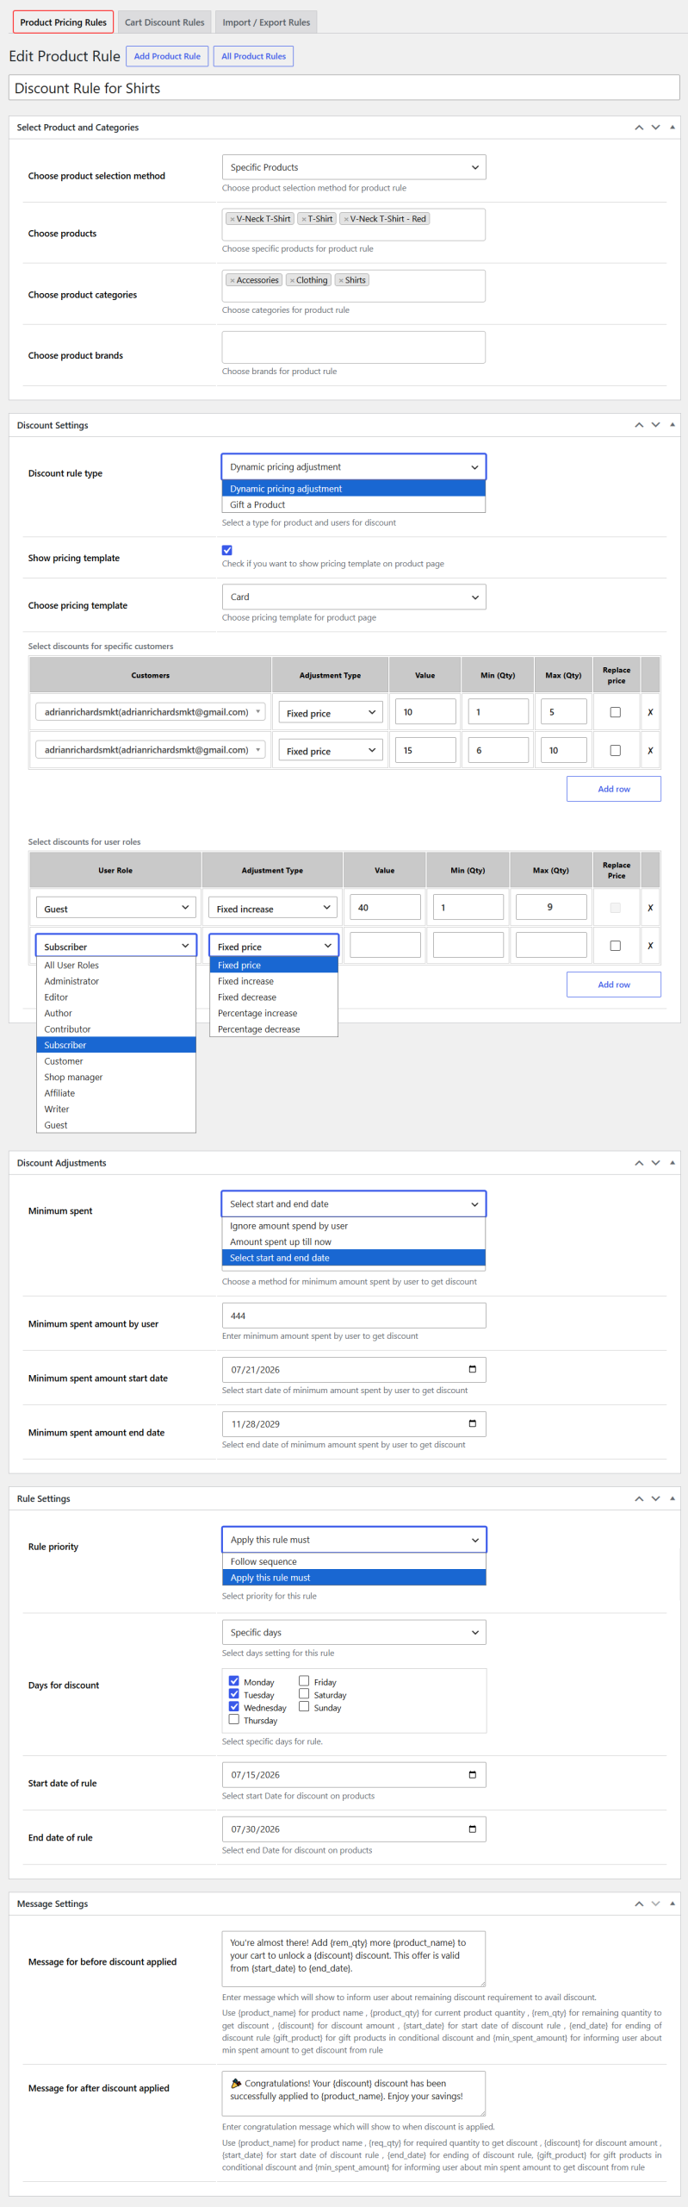Select Percentage decrease adjustment option

tap(274, 1029)
